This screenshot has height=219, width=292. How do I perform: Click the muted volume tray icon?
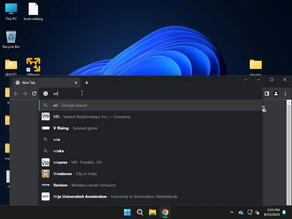click(257, 212)
